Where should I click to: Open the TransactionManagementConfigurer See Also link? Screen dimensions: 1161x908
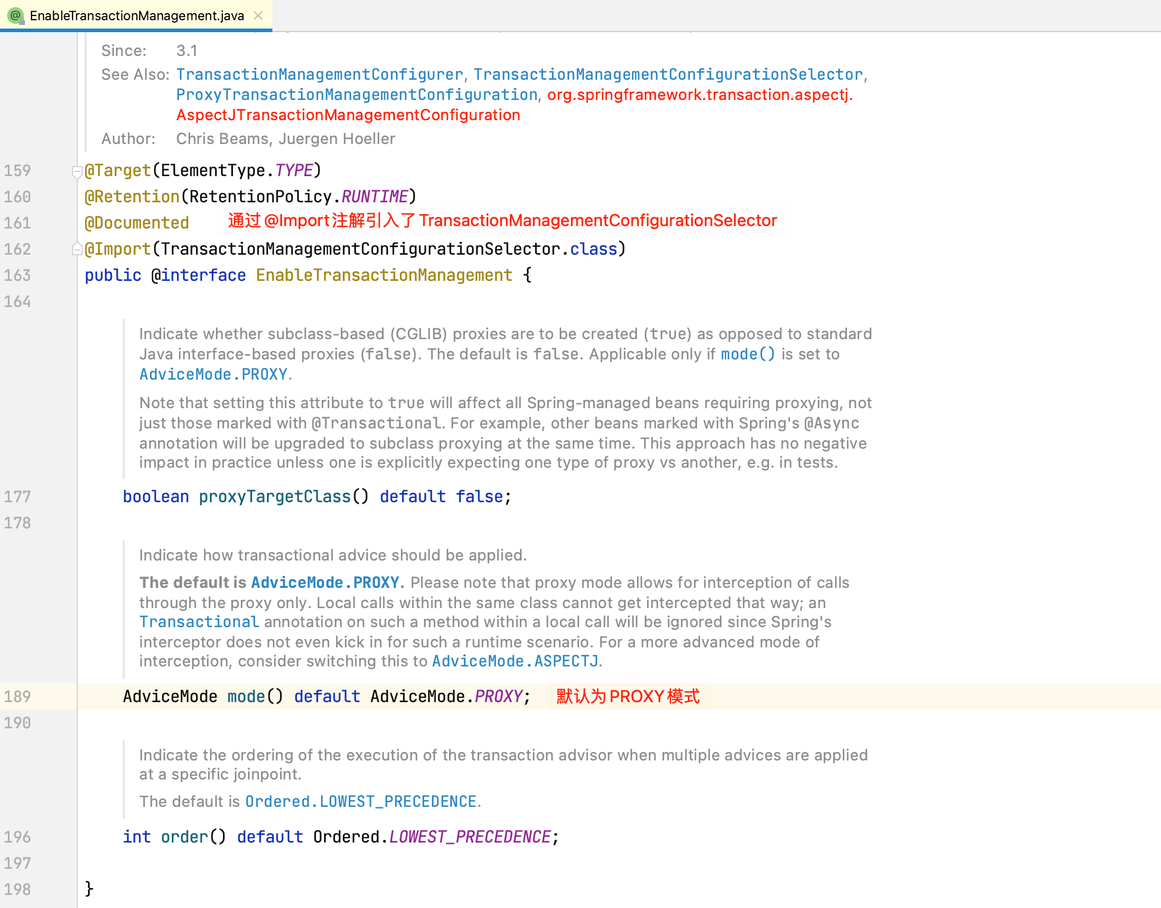(319, 74)
